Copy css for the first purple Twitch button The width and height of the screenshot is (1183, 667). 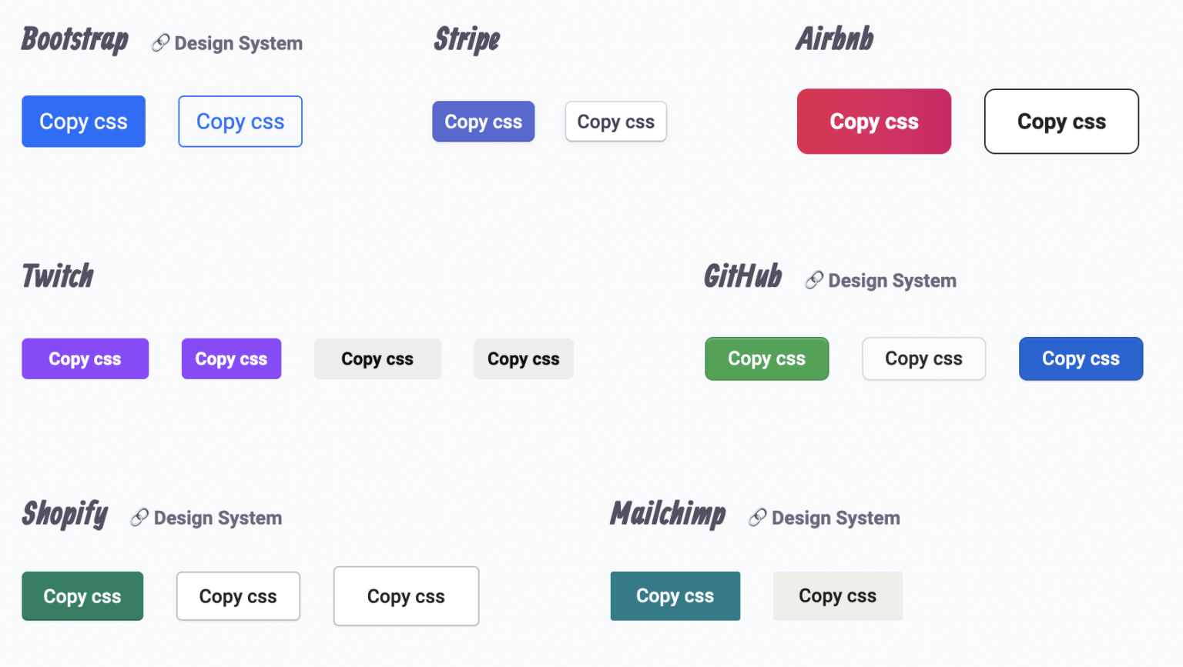tap(85, 359)
